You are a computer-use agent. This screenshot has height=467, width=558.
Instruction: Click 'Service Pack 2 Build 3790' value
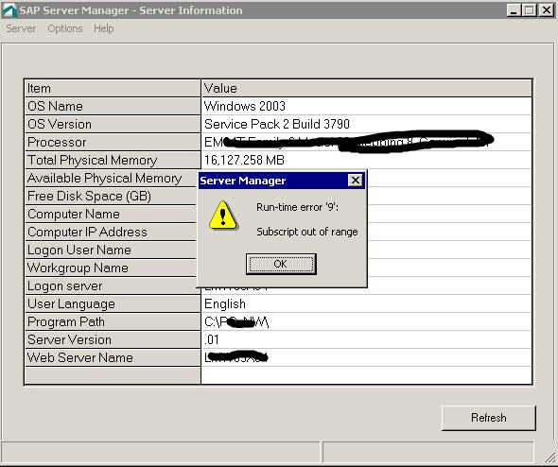click(x=367, y=124)
